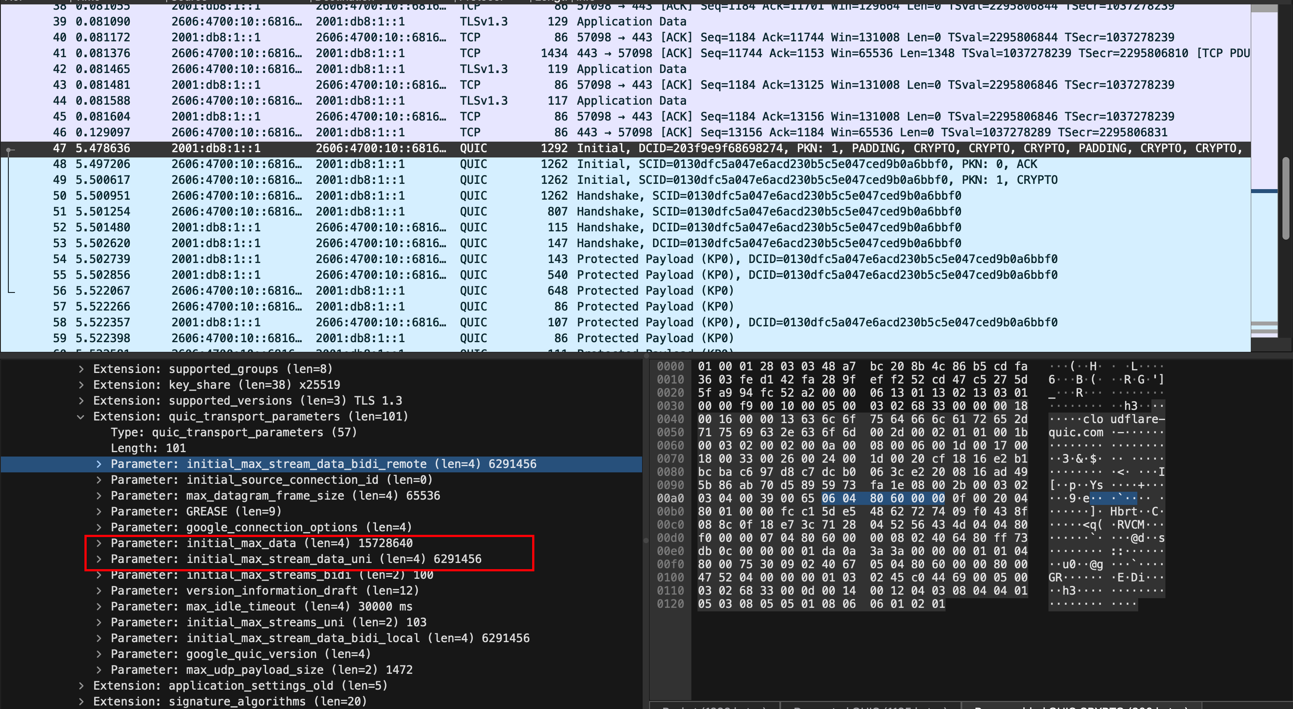
Task: Expand max_datagram_frame_size parameter
Action: 99,496
